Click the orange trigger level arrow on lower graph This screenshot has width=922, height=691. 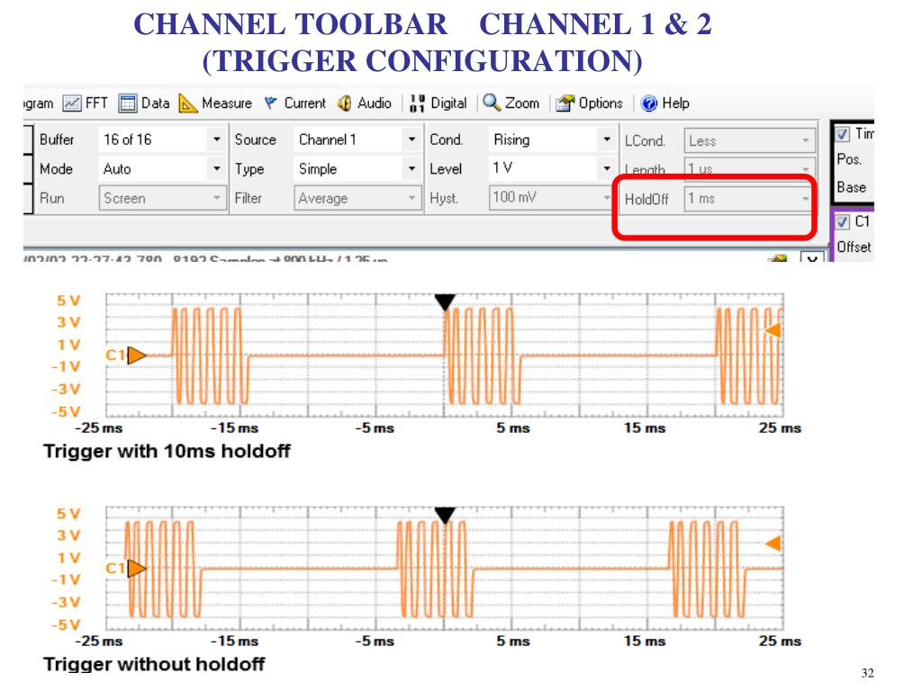coord(773,543)
